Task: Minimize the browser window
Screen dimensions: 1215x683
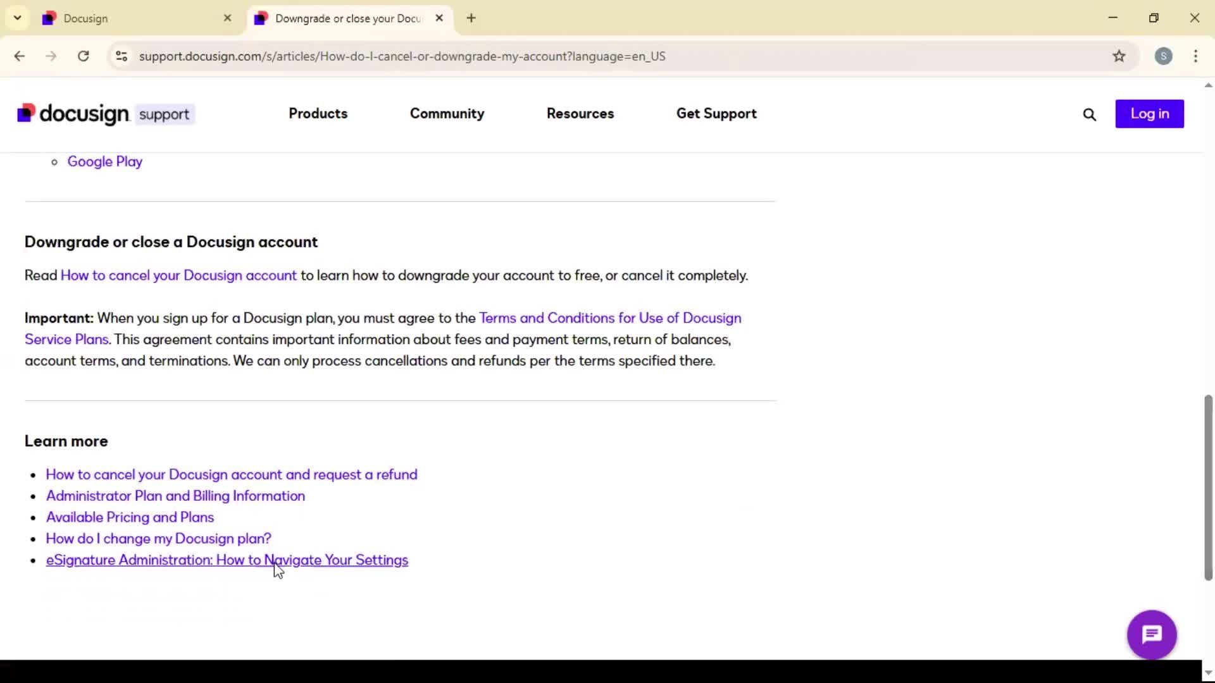Action: coord(1113,18)
